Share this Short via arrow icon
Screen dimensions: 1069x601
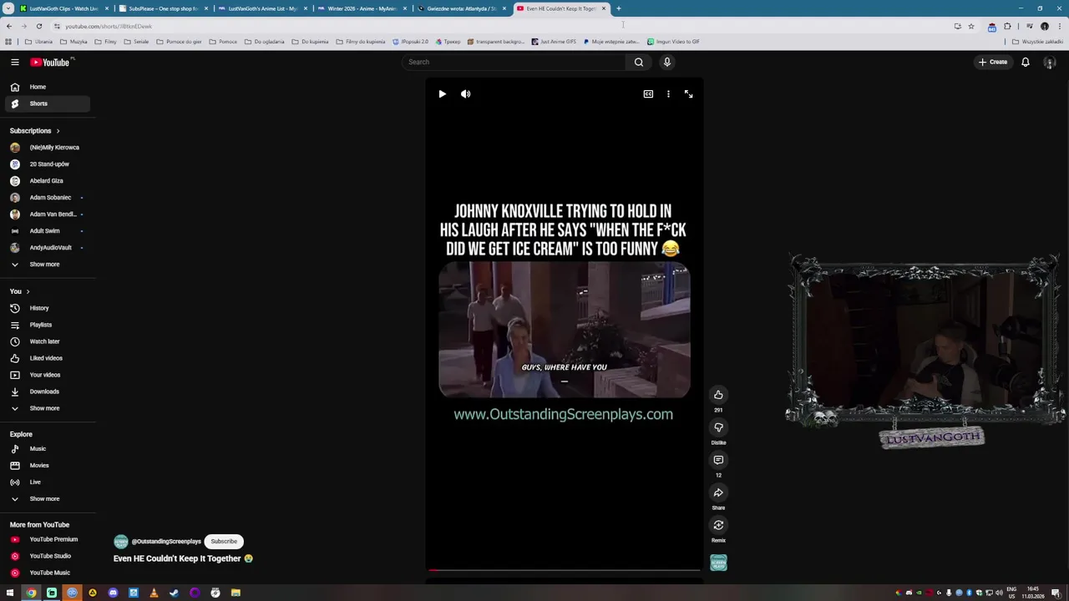click(718, 492)
